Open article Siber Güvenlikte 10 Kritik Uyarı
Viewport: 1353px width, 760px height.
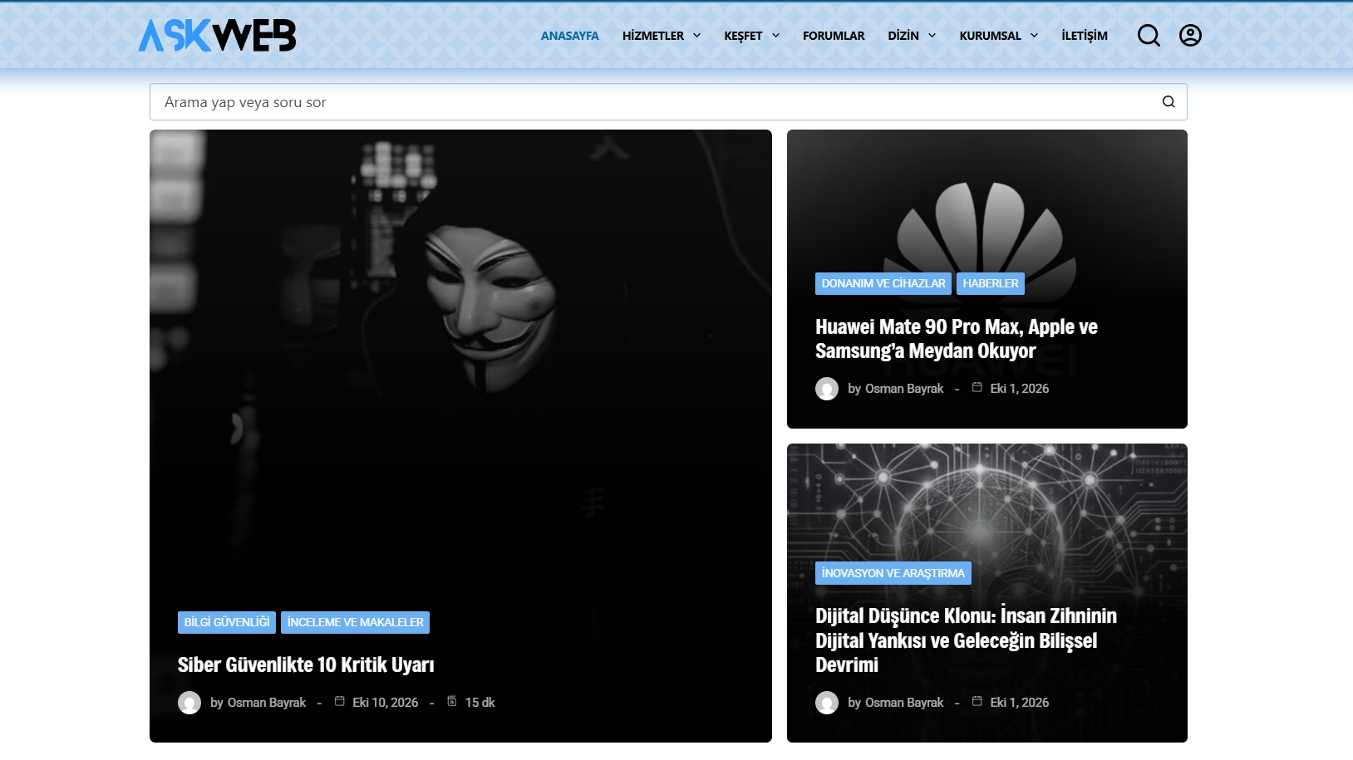306,665
